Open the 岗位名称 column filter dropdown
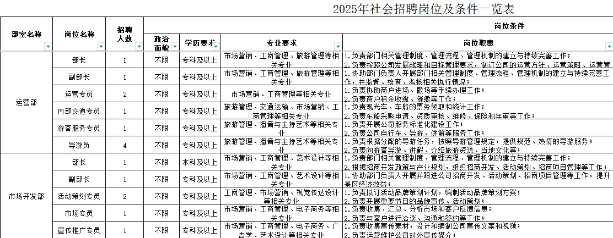 (101, 47)
